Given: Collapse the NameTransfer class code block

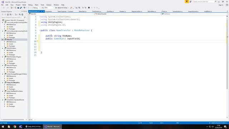Looking at the screenshot, I should tap(40, 30).
